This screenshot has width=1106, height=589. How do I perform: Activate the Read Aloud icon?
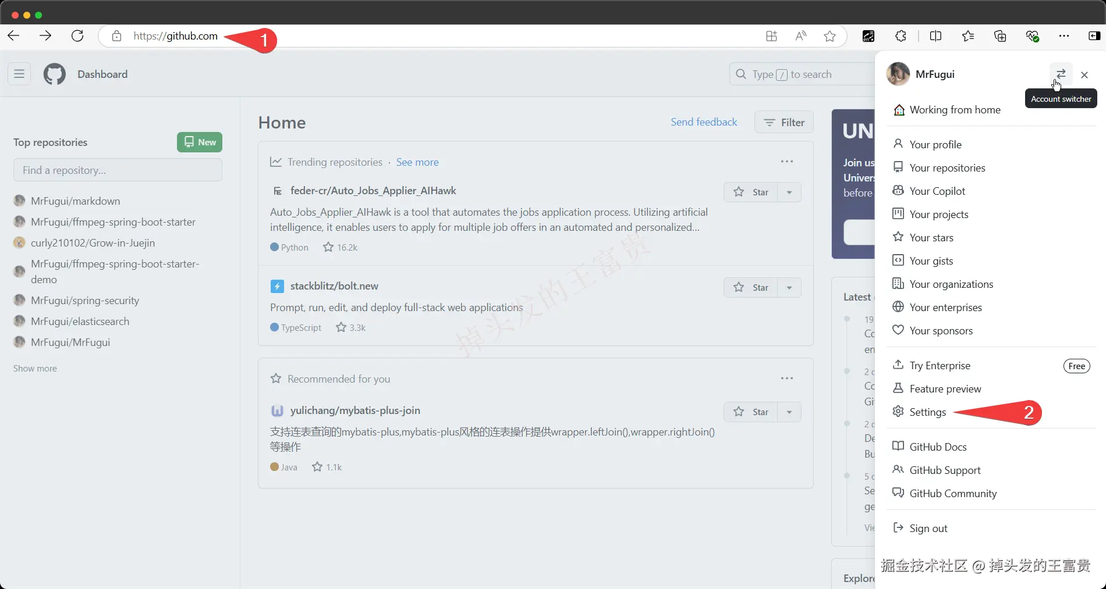tap(801, 36)
